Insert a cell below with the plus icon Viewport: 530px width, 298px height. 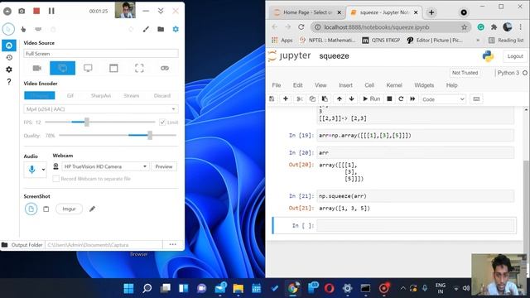click(x=286, y=99)
